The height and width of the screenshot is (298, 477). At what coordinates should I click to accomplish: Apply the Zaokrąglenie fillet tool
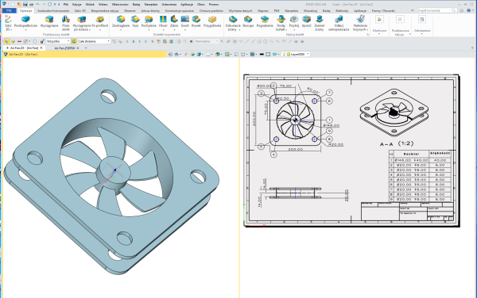[121, 21]
